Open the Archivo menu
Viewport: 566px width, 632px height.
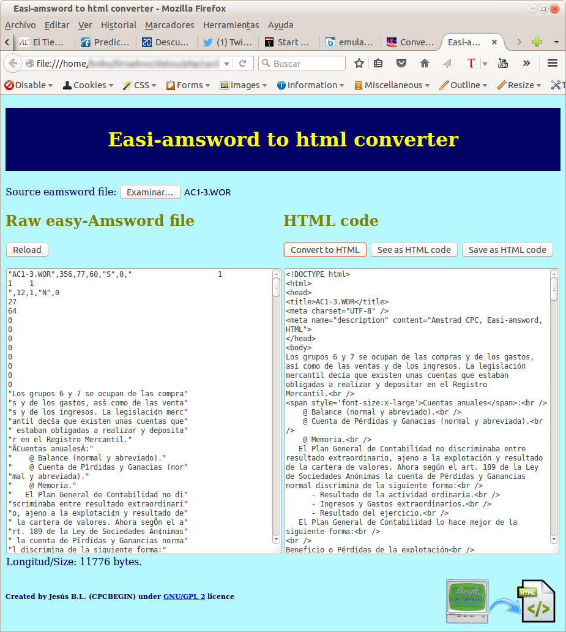tap(20, 25)
